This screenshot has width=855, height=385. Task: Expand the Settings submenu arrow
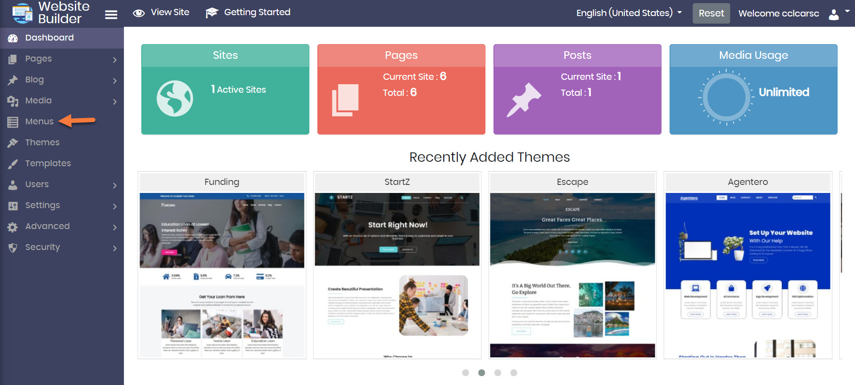click(115, 206)
